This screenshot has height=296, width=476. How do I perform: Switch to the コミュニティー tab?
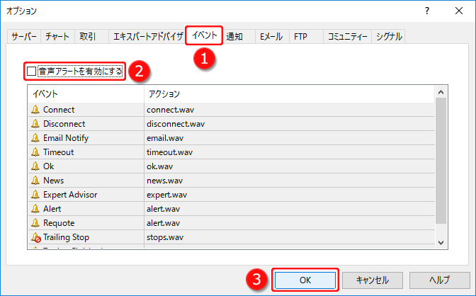[348, 37]
